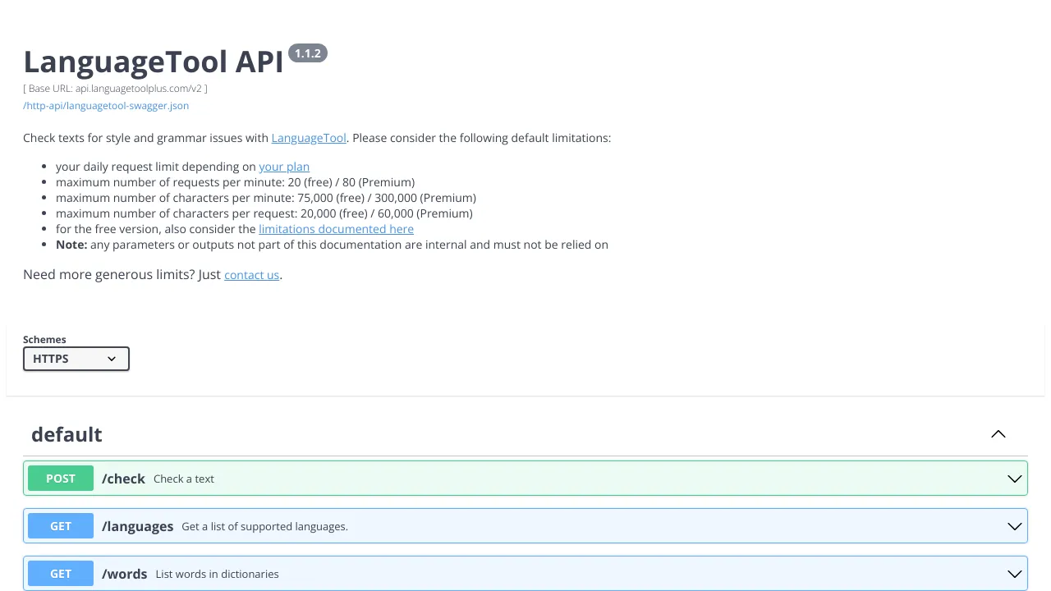Click the 1.1.2 version badge
This screenshot has width=1051, height=591.
coord(308,53)
